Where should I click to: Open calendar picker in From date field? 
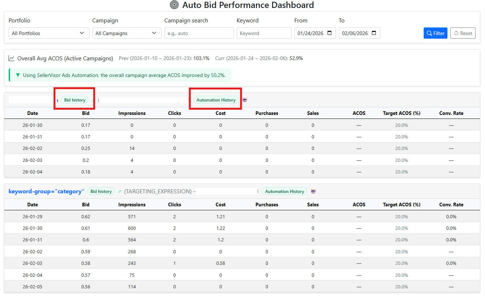pos(329,33)
